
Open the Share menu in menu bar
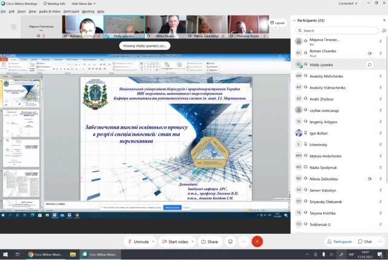click(21, 12)
